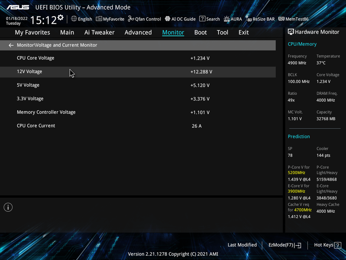Click the Hot Keys label
This screenshot has height=260, width=346.
(324, 245)
